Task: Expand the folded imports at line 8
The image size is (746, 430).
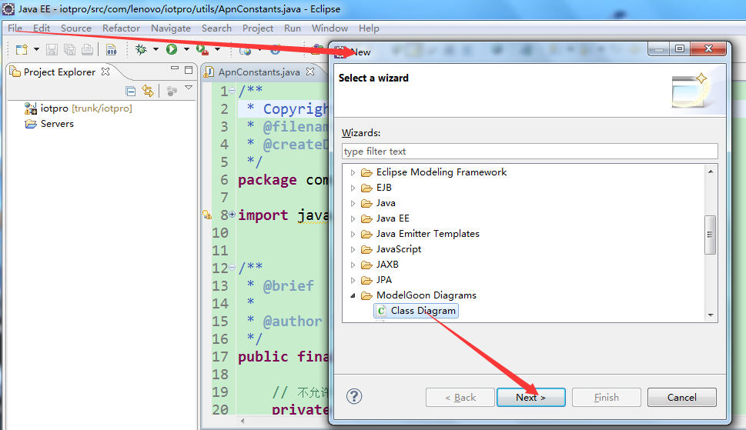Action: coord(232,215)
